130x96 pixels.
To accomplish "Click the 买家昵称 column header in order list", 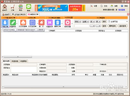I will pyautogui.click(x=118, y=31).
